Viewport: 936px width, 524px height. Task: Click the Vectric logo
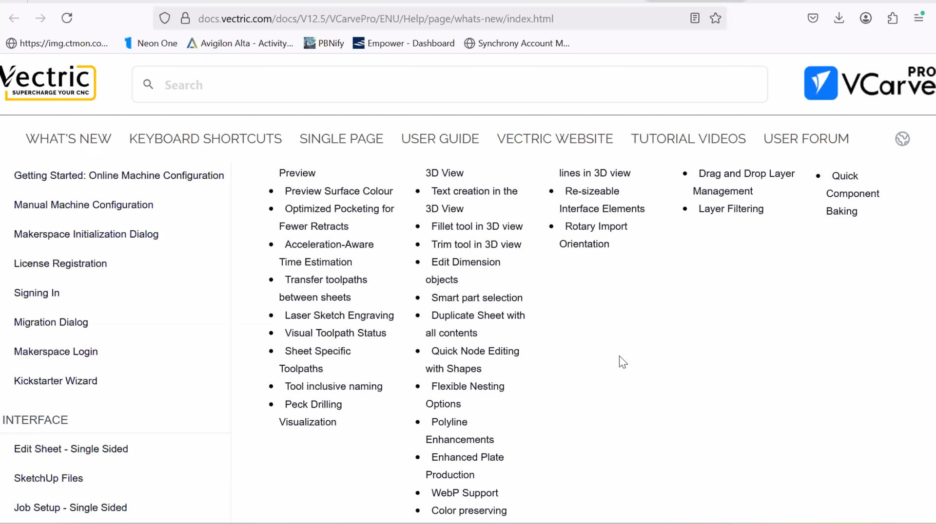[48, 82]
